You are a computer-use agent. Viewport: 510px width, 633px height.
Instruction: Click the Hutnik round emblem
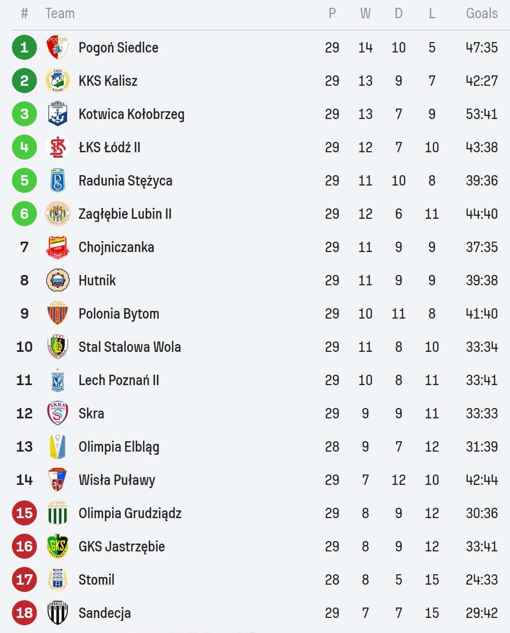(x=57, y=280)
